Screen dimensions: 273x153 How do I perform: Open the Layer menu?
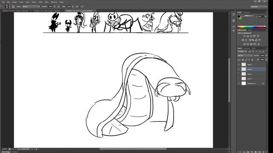pos(21,2)
